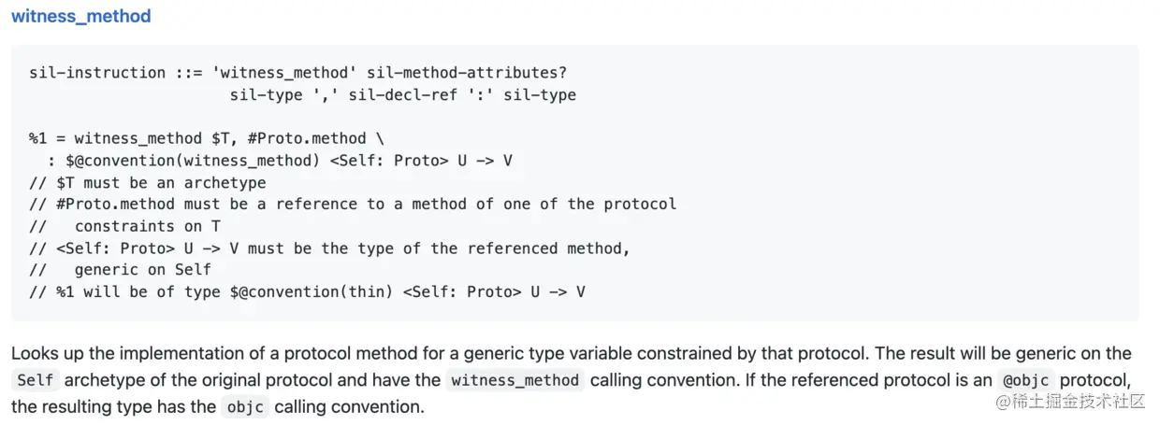Click the 'sil-method-attributes?' token

[467, 72]
